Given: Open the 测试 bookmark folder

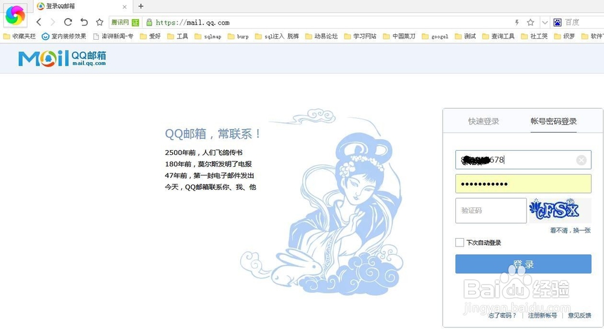Looking at the screenshot, I should click(x=465, y=36).
